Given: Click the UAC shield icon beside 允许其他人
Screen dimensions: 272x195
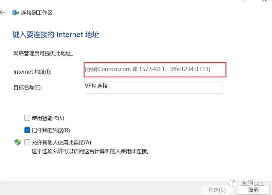Looking at the screenshot, I should (x=18, y=142).
